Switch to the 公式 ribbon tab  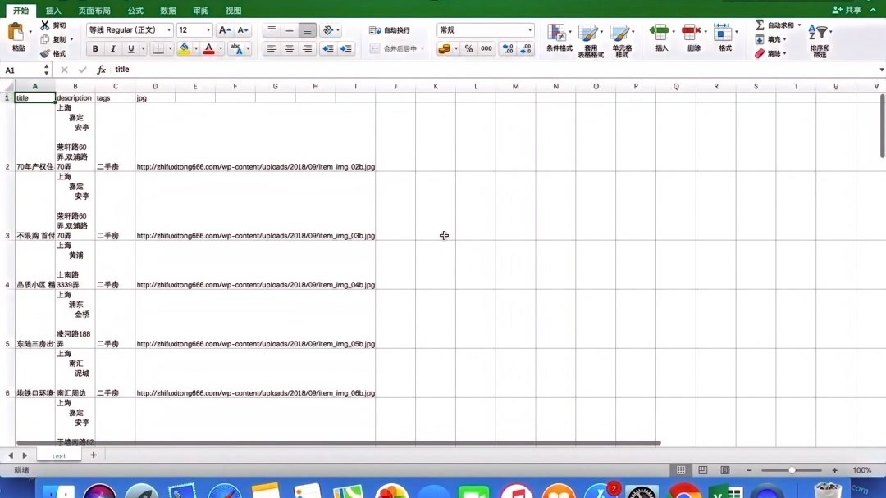coord(135,10)
